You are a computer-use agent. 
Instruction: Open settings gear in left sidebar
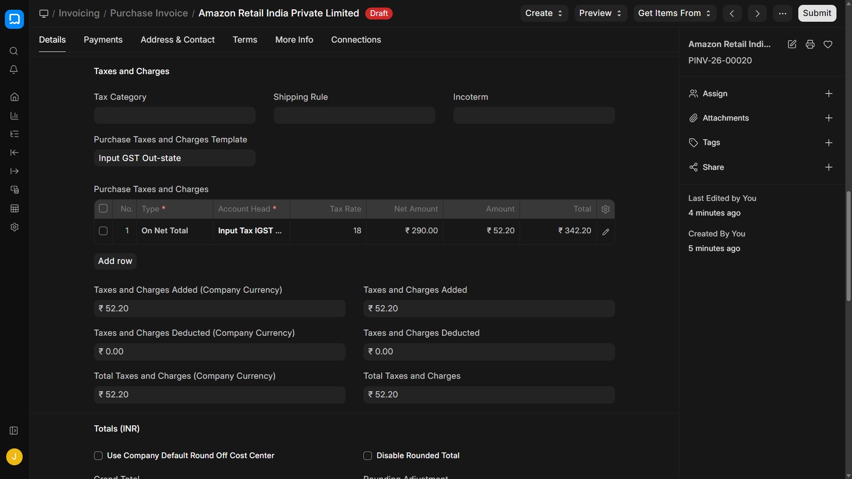14,227
